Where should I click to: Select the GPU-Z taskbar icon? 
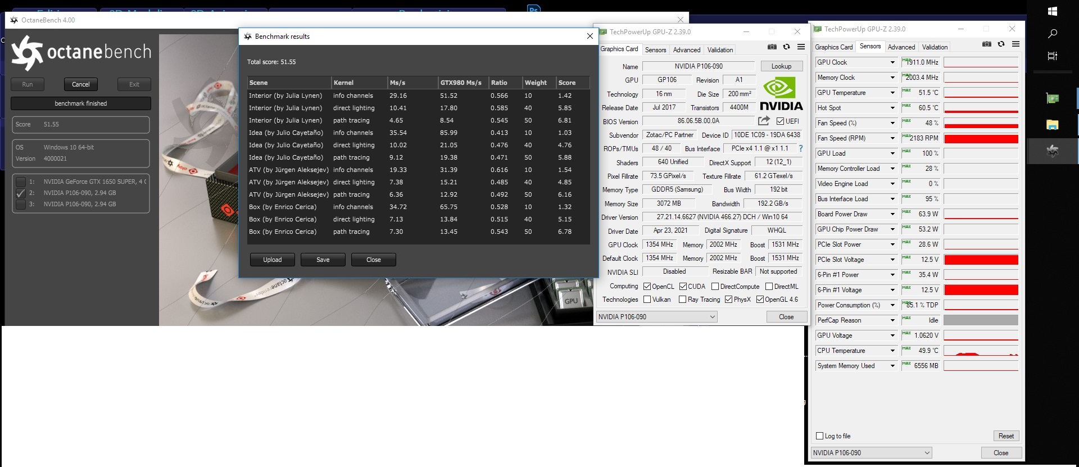pos(1053,99)
